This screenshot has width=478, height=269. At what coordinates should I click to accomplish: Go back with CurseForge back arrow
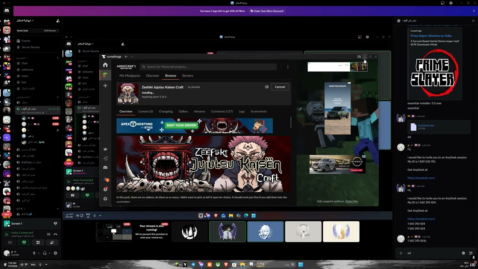tap(126, 56)
